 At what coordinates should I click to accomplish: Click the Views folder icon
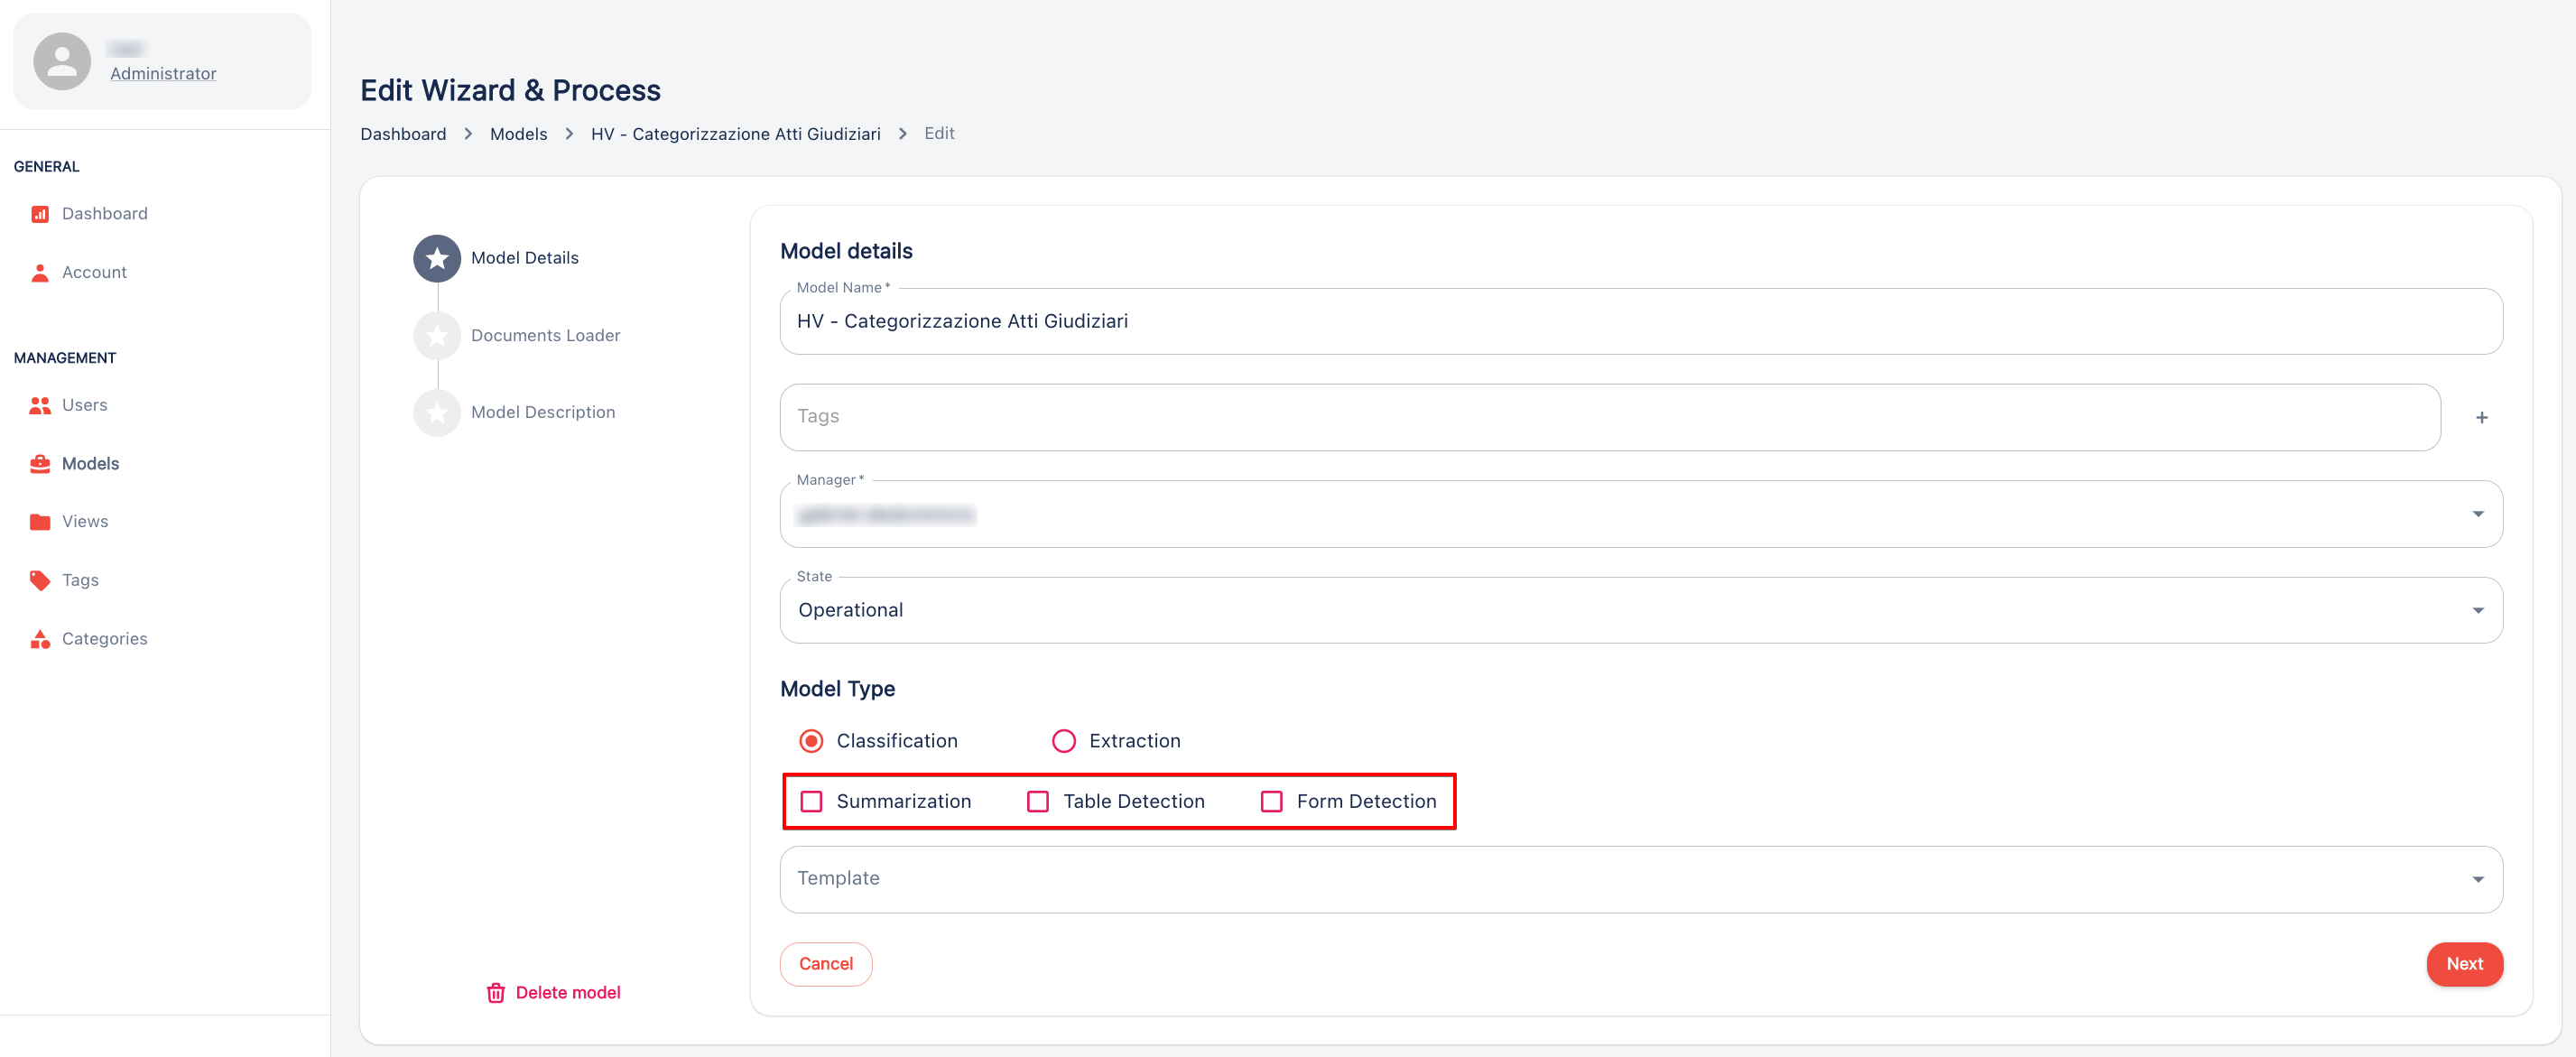click(x=40, y=522)
